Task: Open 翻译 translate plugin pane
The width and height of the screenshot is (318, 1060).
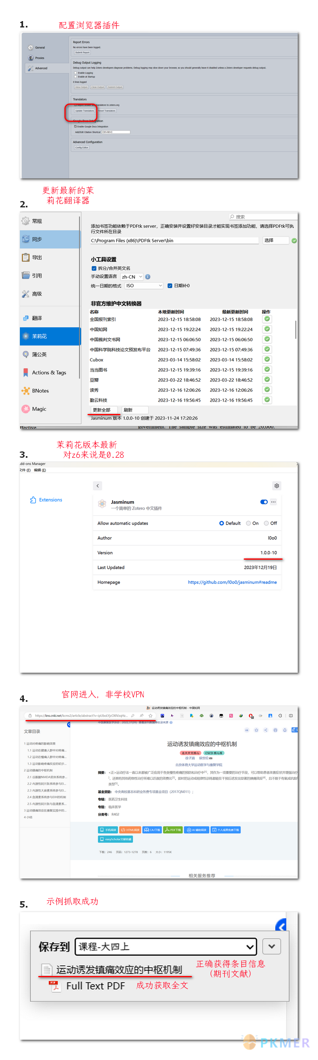Action: tap(49, 318)
